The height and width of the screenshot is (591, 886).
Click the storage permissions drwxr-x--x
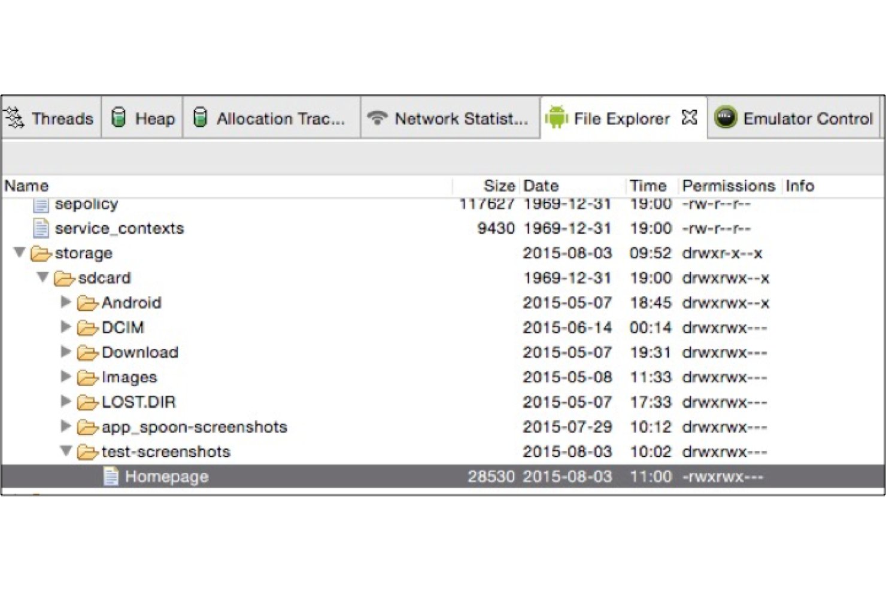723,253
